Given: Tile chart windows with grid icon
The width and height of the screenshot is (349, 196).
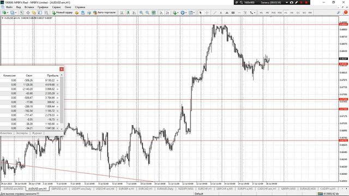Looking at the screenshot, I should [x=154, y=13].
